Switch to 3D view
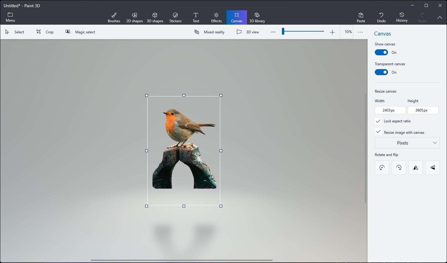447x263 pixels. [248, 32]
